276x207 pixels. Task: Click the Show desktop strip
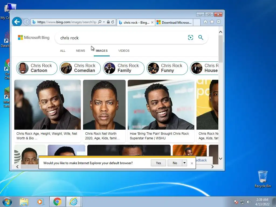pyautogui.click(x=274, y=202)
